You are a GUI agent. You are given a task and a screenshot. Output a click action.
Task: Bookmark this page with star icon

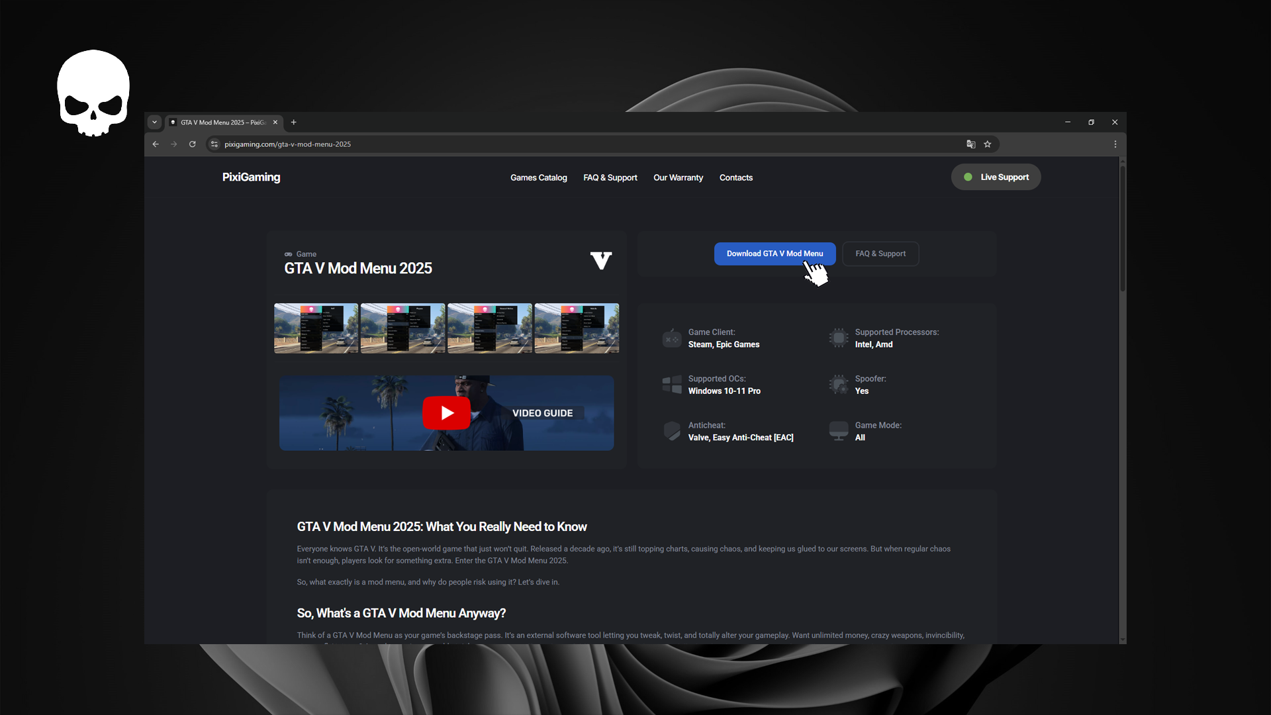(x=988, y=144)
